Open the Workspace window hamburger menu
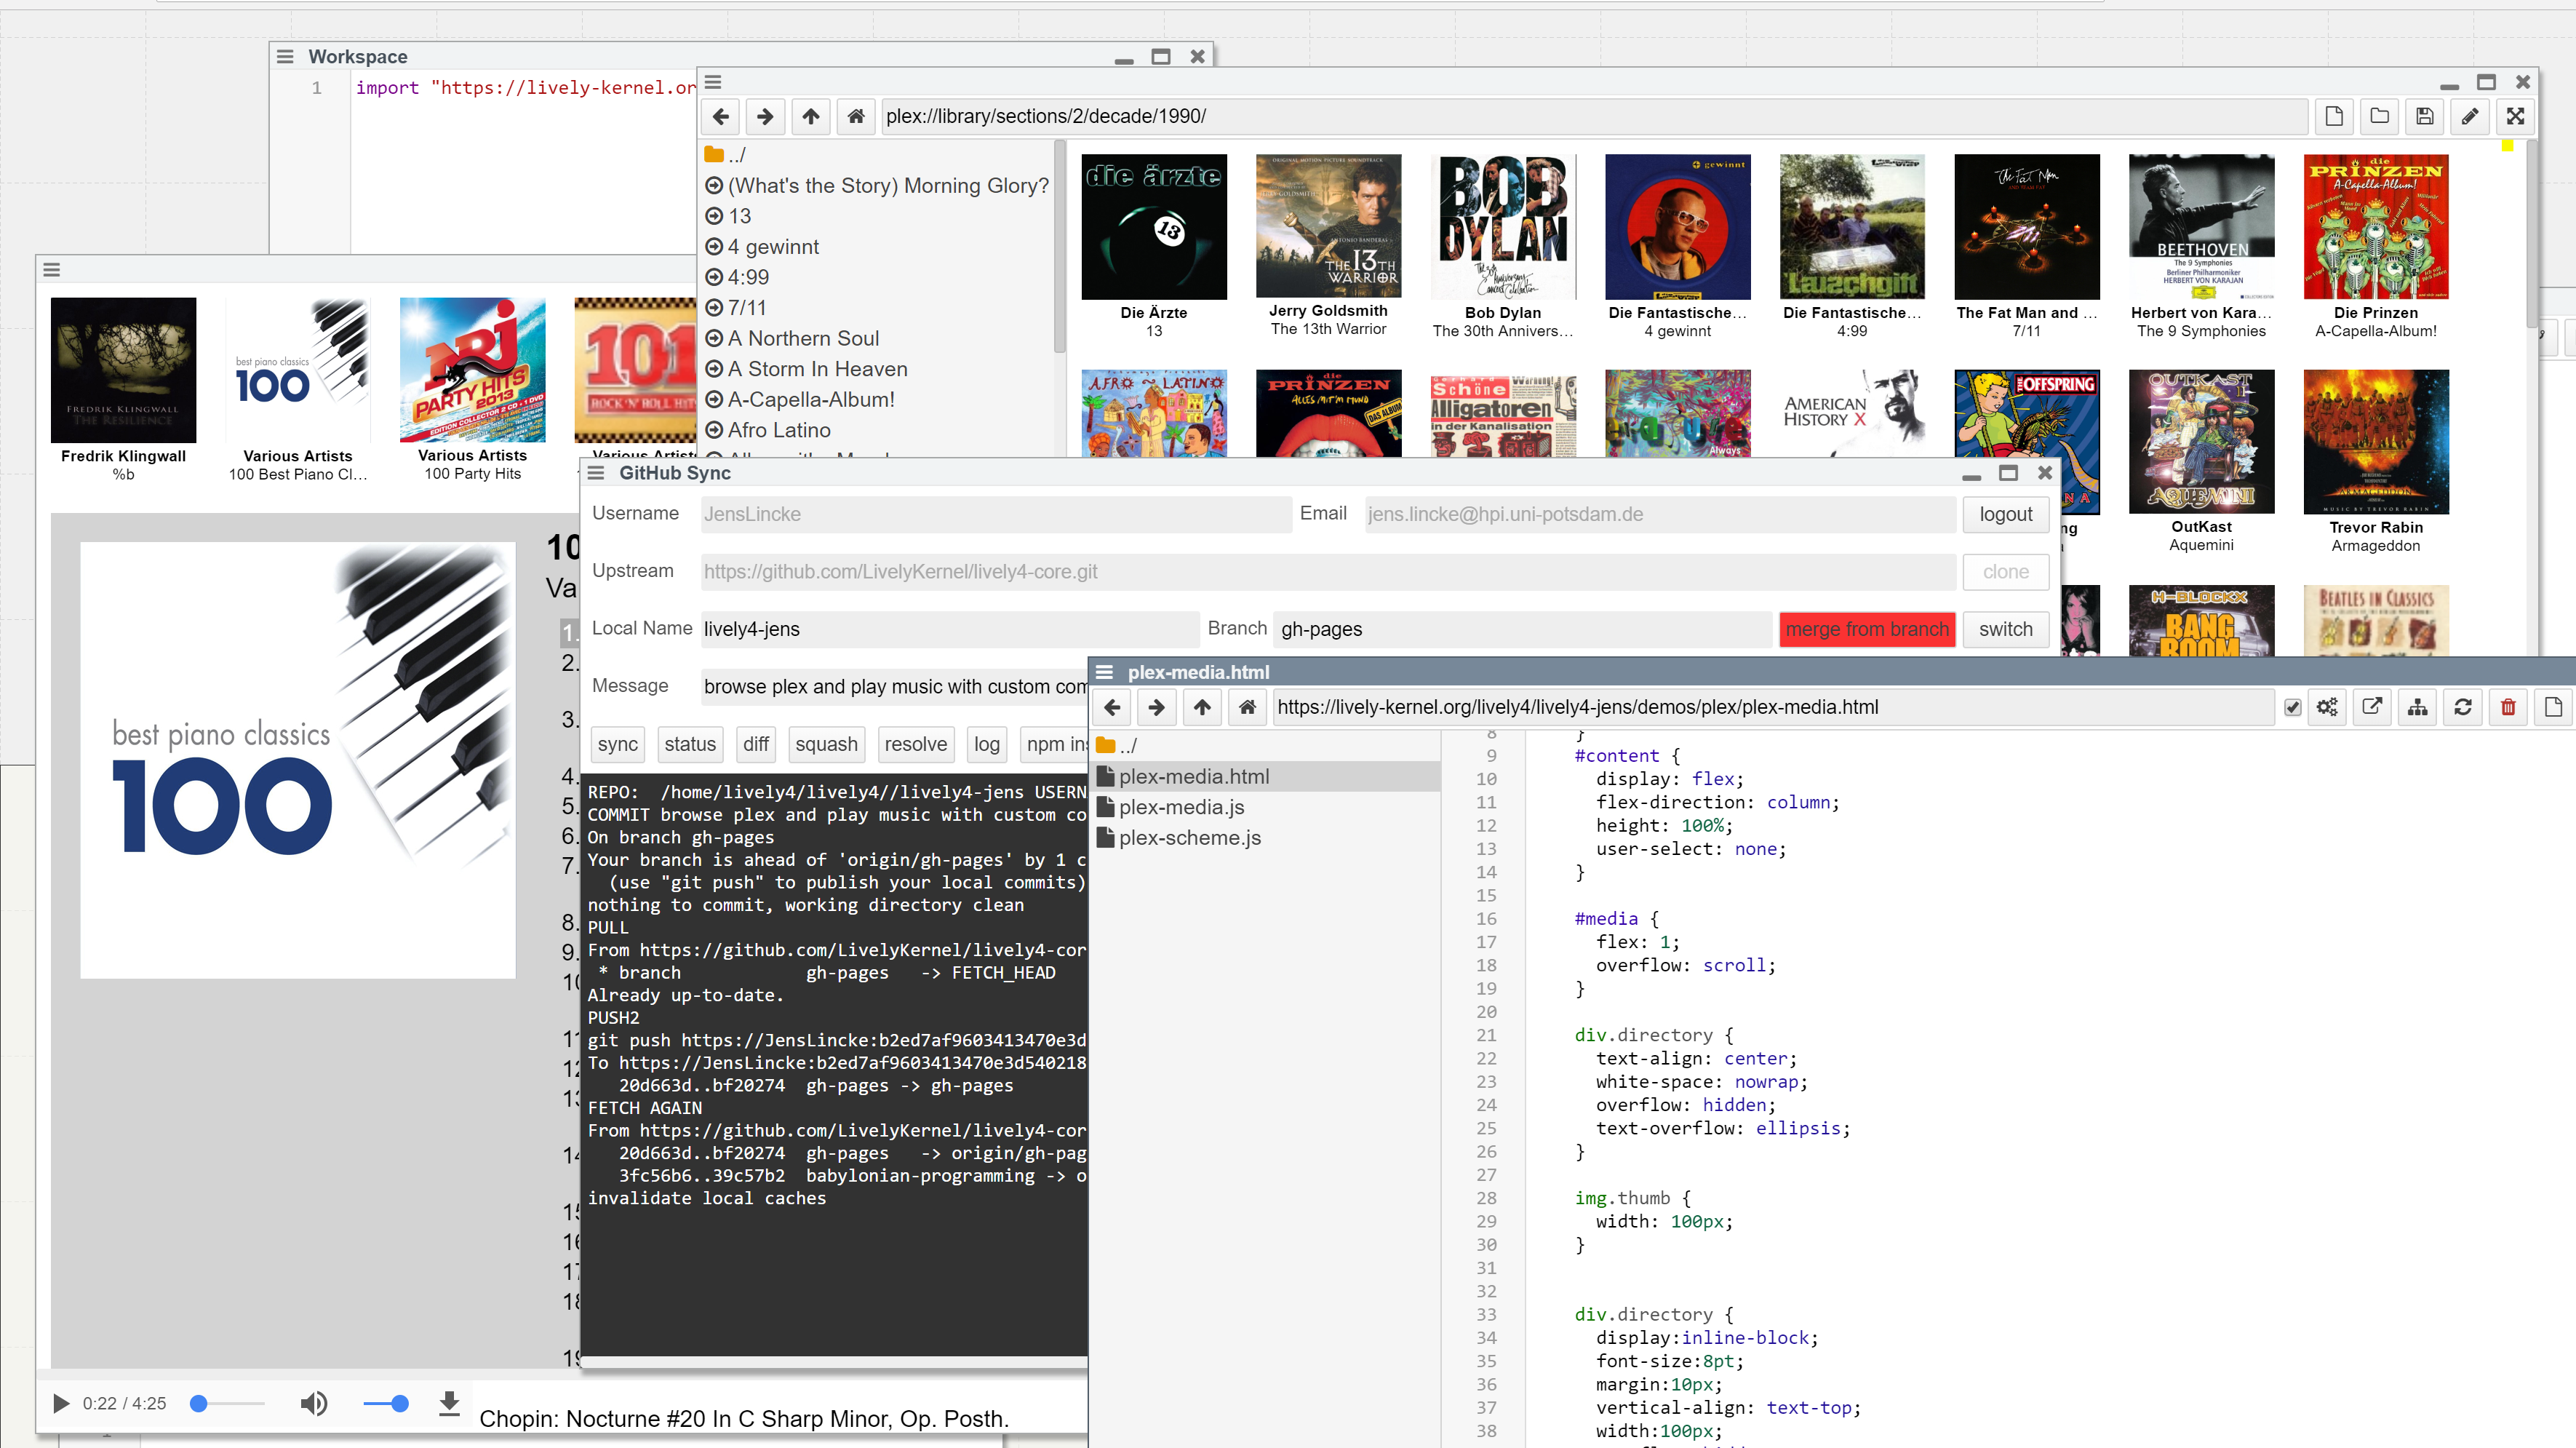This screenshot has height=1448, width=2576. coord(285,57)
